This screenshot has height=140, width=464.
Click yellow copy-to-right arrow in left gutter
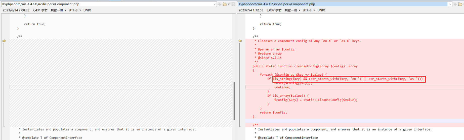(4, 41)
